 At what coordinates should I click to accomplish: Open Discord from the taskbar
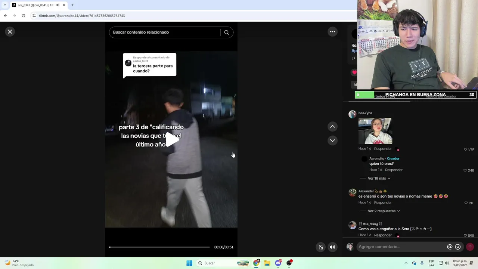click(x=278, y=263)
